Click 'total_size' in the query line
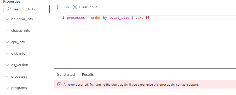 point(119,18)
